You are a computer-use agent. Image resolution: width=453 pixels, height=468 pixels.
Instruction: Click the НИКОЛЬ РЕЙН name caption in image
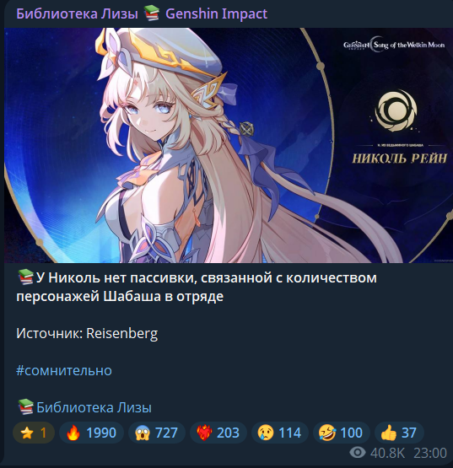(x=400, y=159)
